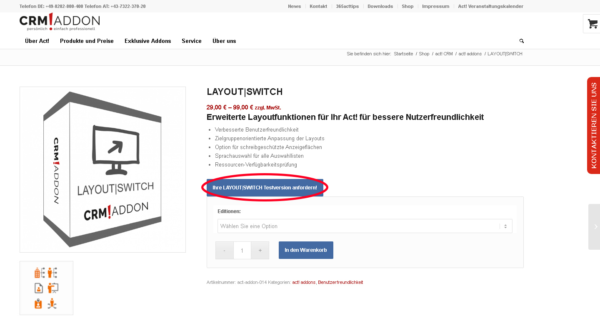Open the 'Kontaktieren Sie uns' side tab
The height and width of the screenshot is (318, 600).
[594, 125]
